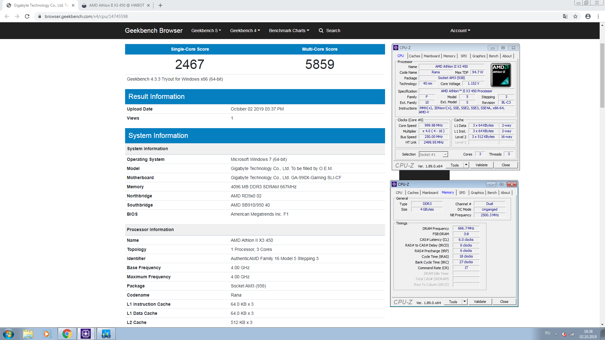Open Graphics tab in lower CPU-Z window
This screenshot has height=340, width=605.
pos(477,193)
